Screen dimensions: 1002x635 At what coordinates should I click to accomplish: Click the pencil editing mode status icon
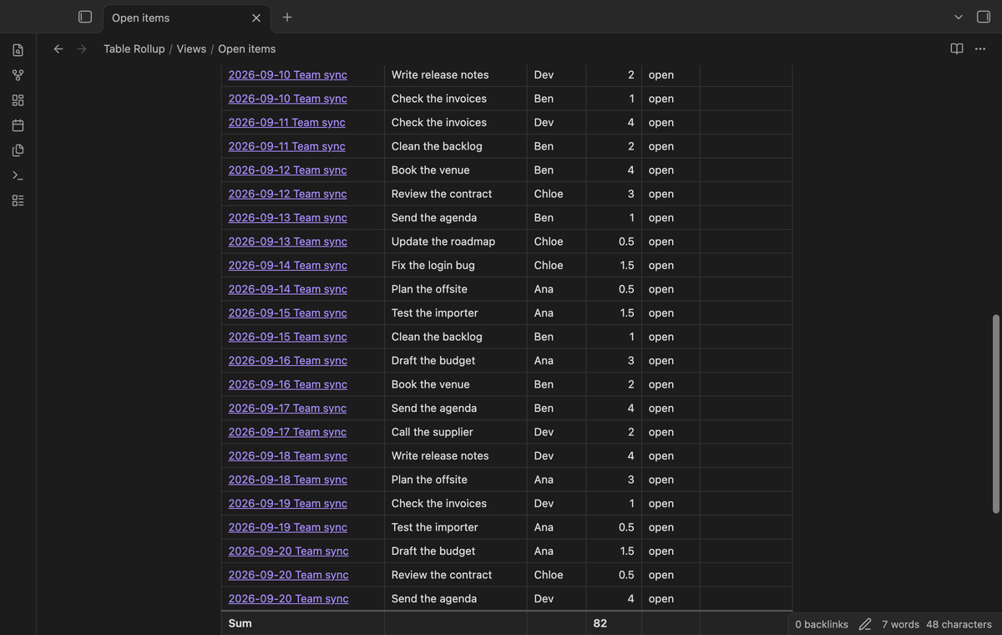coord(865,624)
